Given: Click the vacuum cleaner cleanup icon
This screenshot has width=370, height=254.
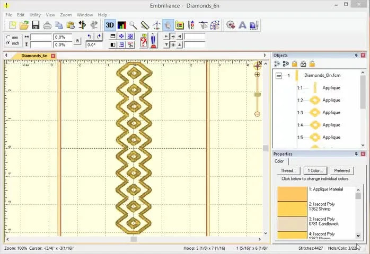Looking at the screenshot, I should 154,41.
